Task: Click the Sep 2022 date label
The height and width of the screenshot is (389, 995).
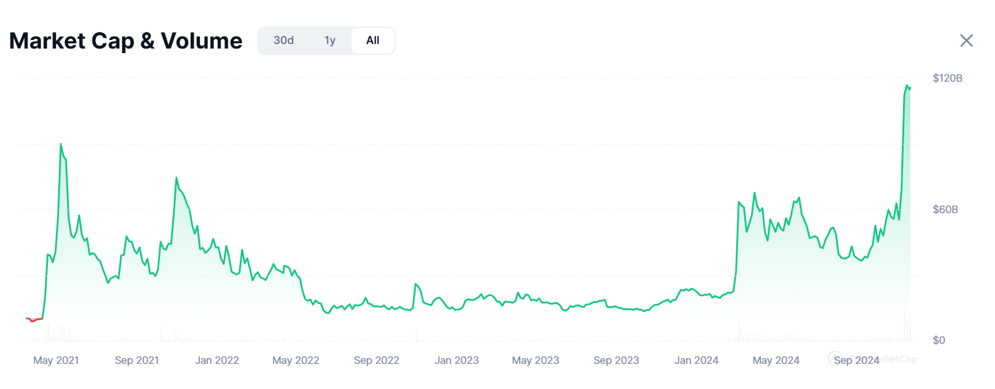Action: tap(376, 360)
